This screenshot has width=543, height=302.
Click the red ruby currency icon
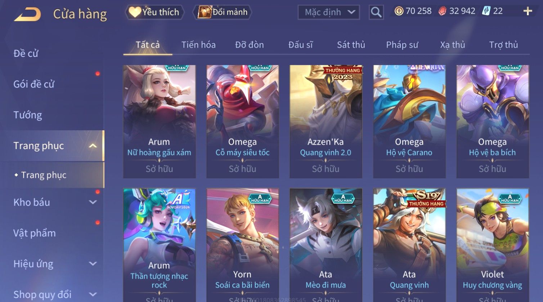point(442,11)
